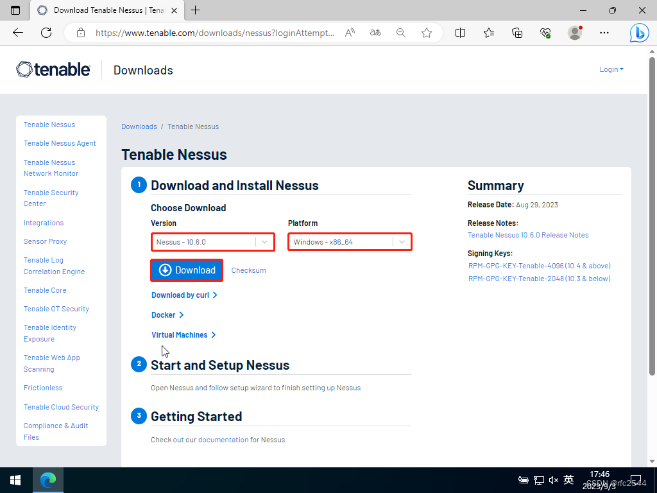The image size is (657, 493).
Task: Select Tenable Nessus Network Monitor
Action: (51, 168)
